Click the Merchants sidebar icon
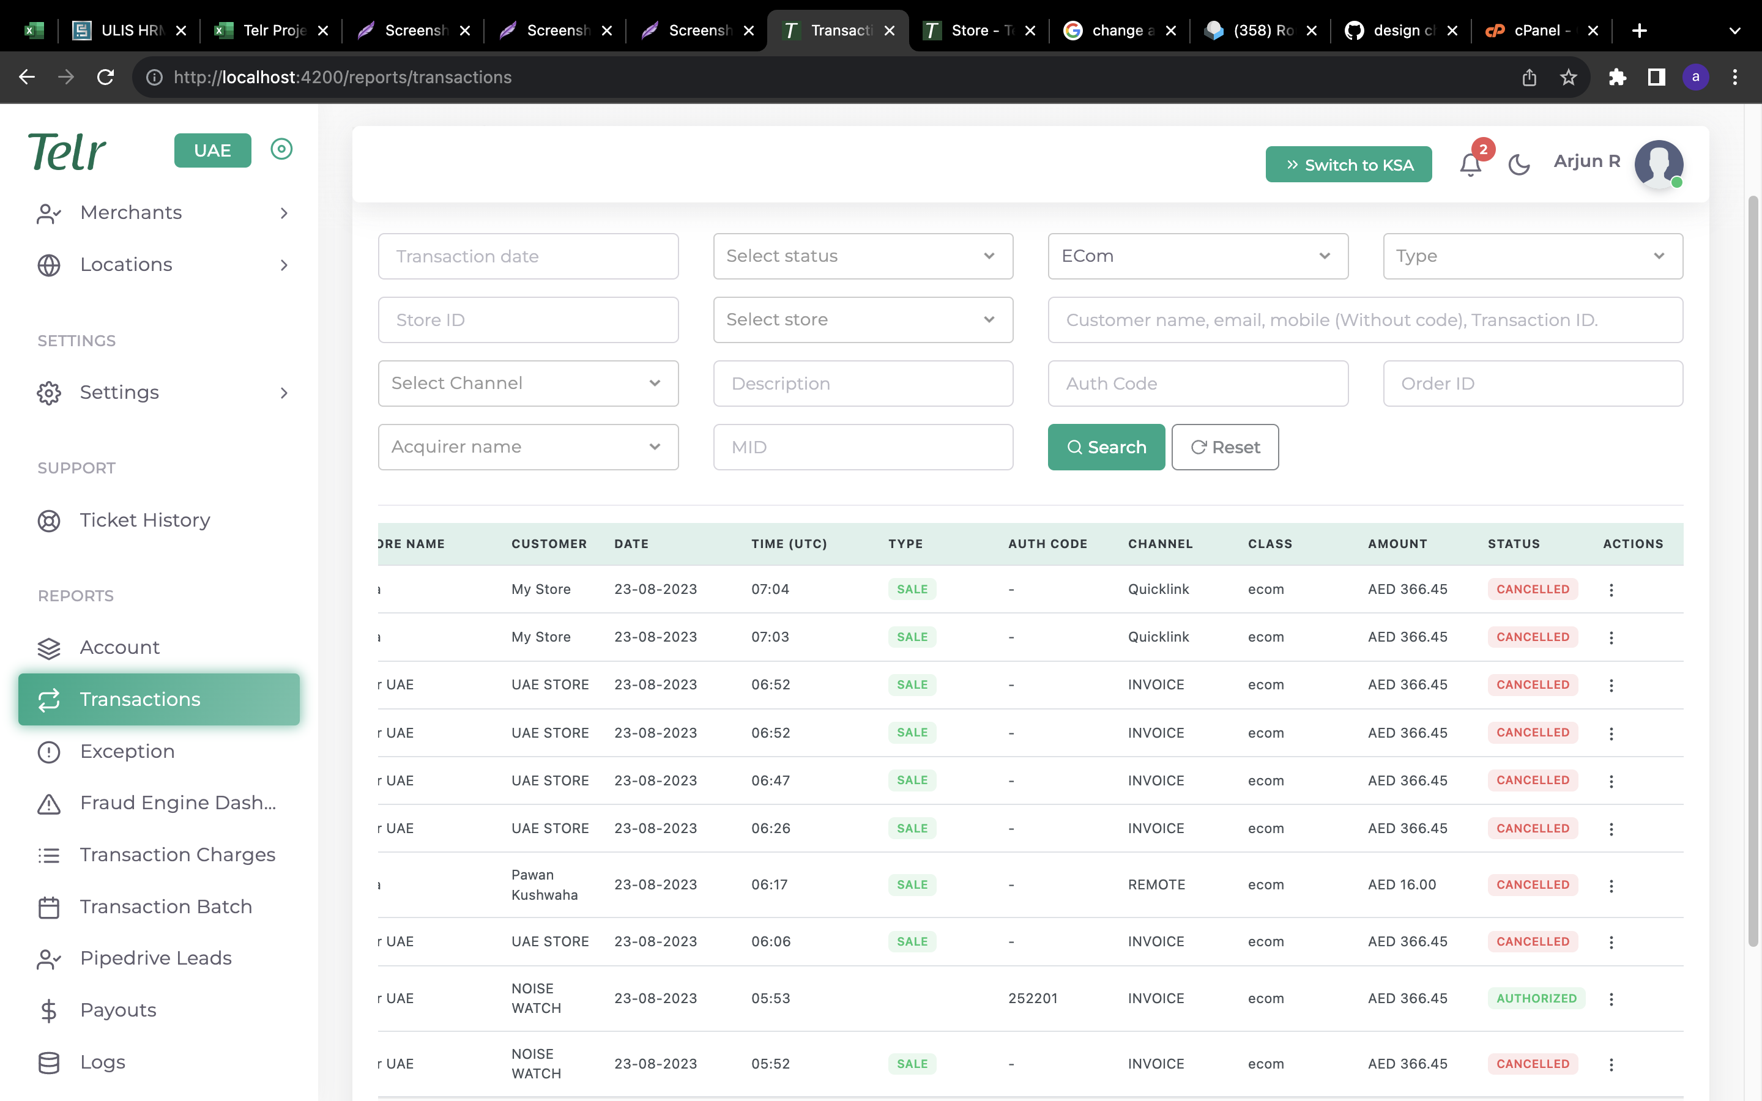 [x=49, y=213]
